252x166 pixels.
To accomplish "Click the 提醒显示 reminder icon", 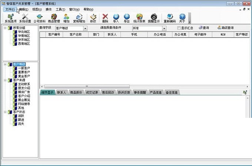I will [154, 18].
